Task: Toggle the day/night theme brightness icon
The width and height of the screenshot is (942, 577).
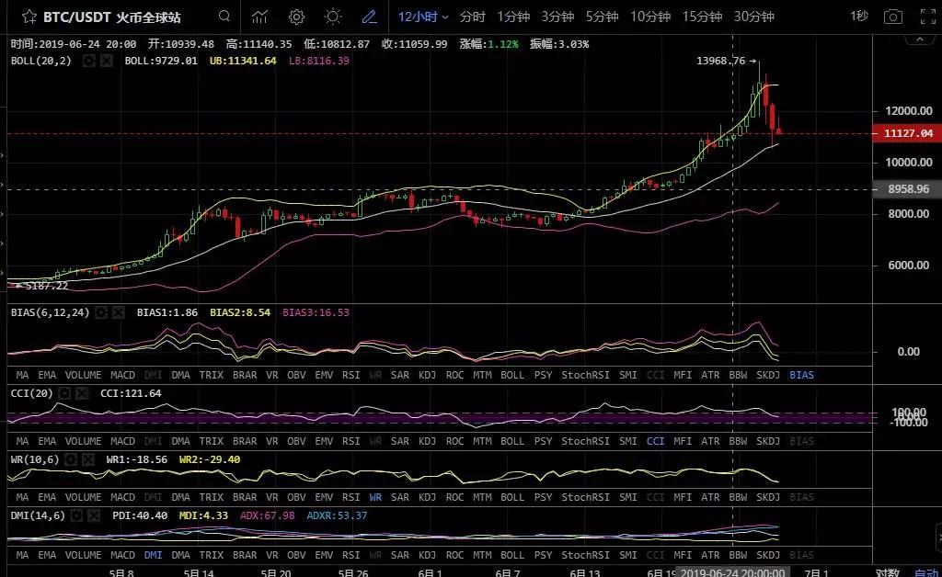Action: [332, 16]
